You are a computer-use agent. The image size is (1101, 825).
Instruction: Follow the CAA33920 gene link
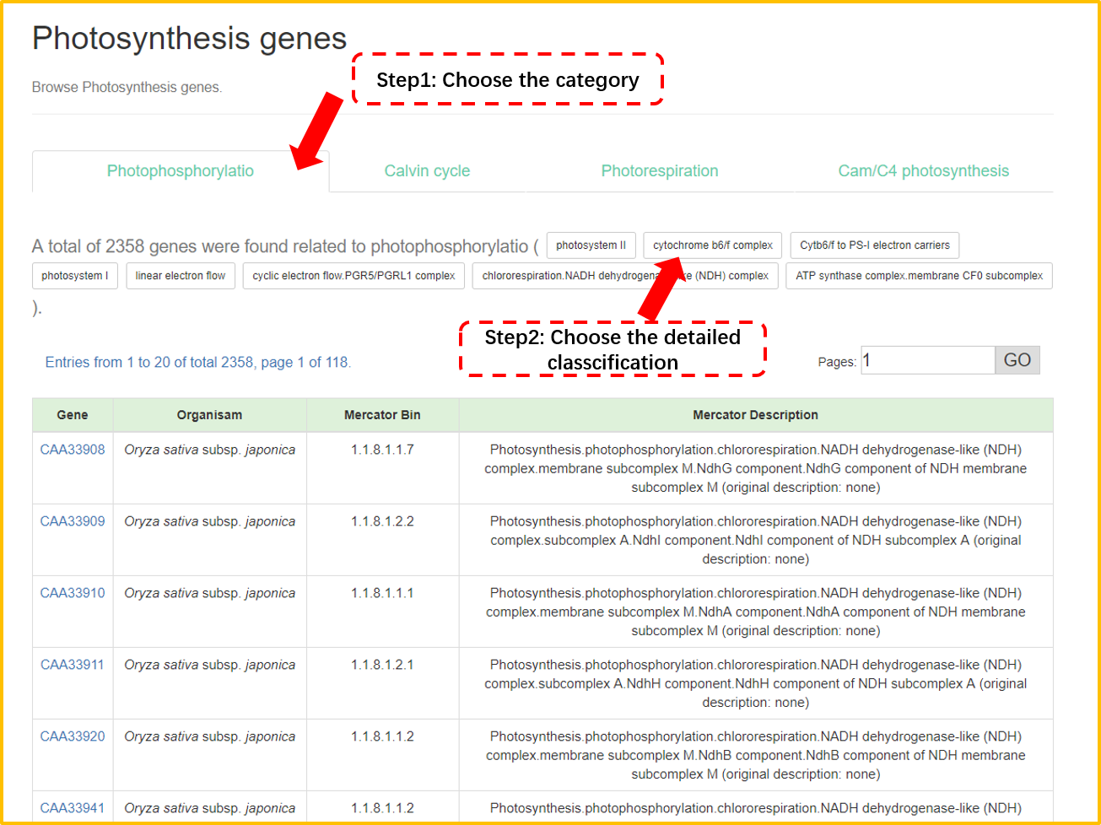[73, 736]
